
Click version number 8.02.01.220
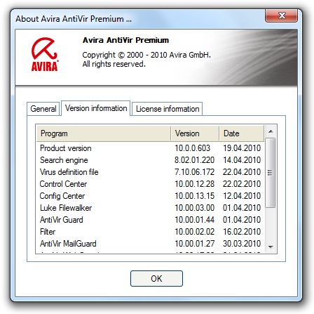(194, 160)
